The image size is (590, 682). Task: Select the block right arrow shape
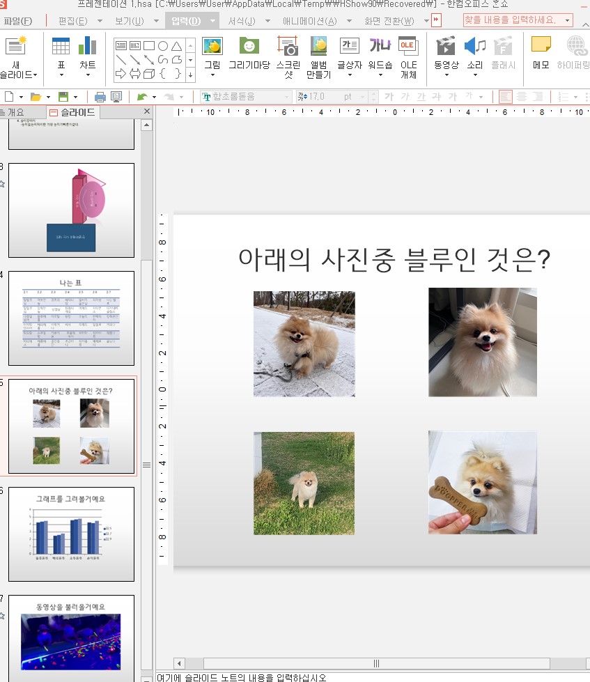click(121, 74)
